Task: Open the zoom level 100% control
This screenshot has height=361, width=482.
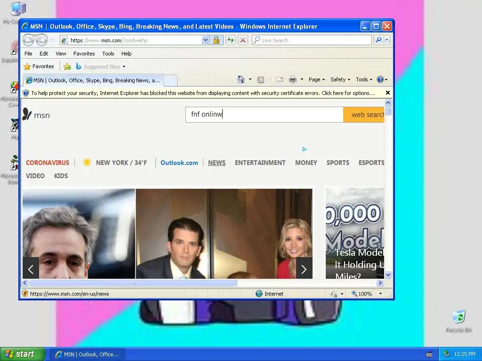Action: tap(367, 294)
